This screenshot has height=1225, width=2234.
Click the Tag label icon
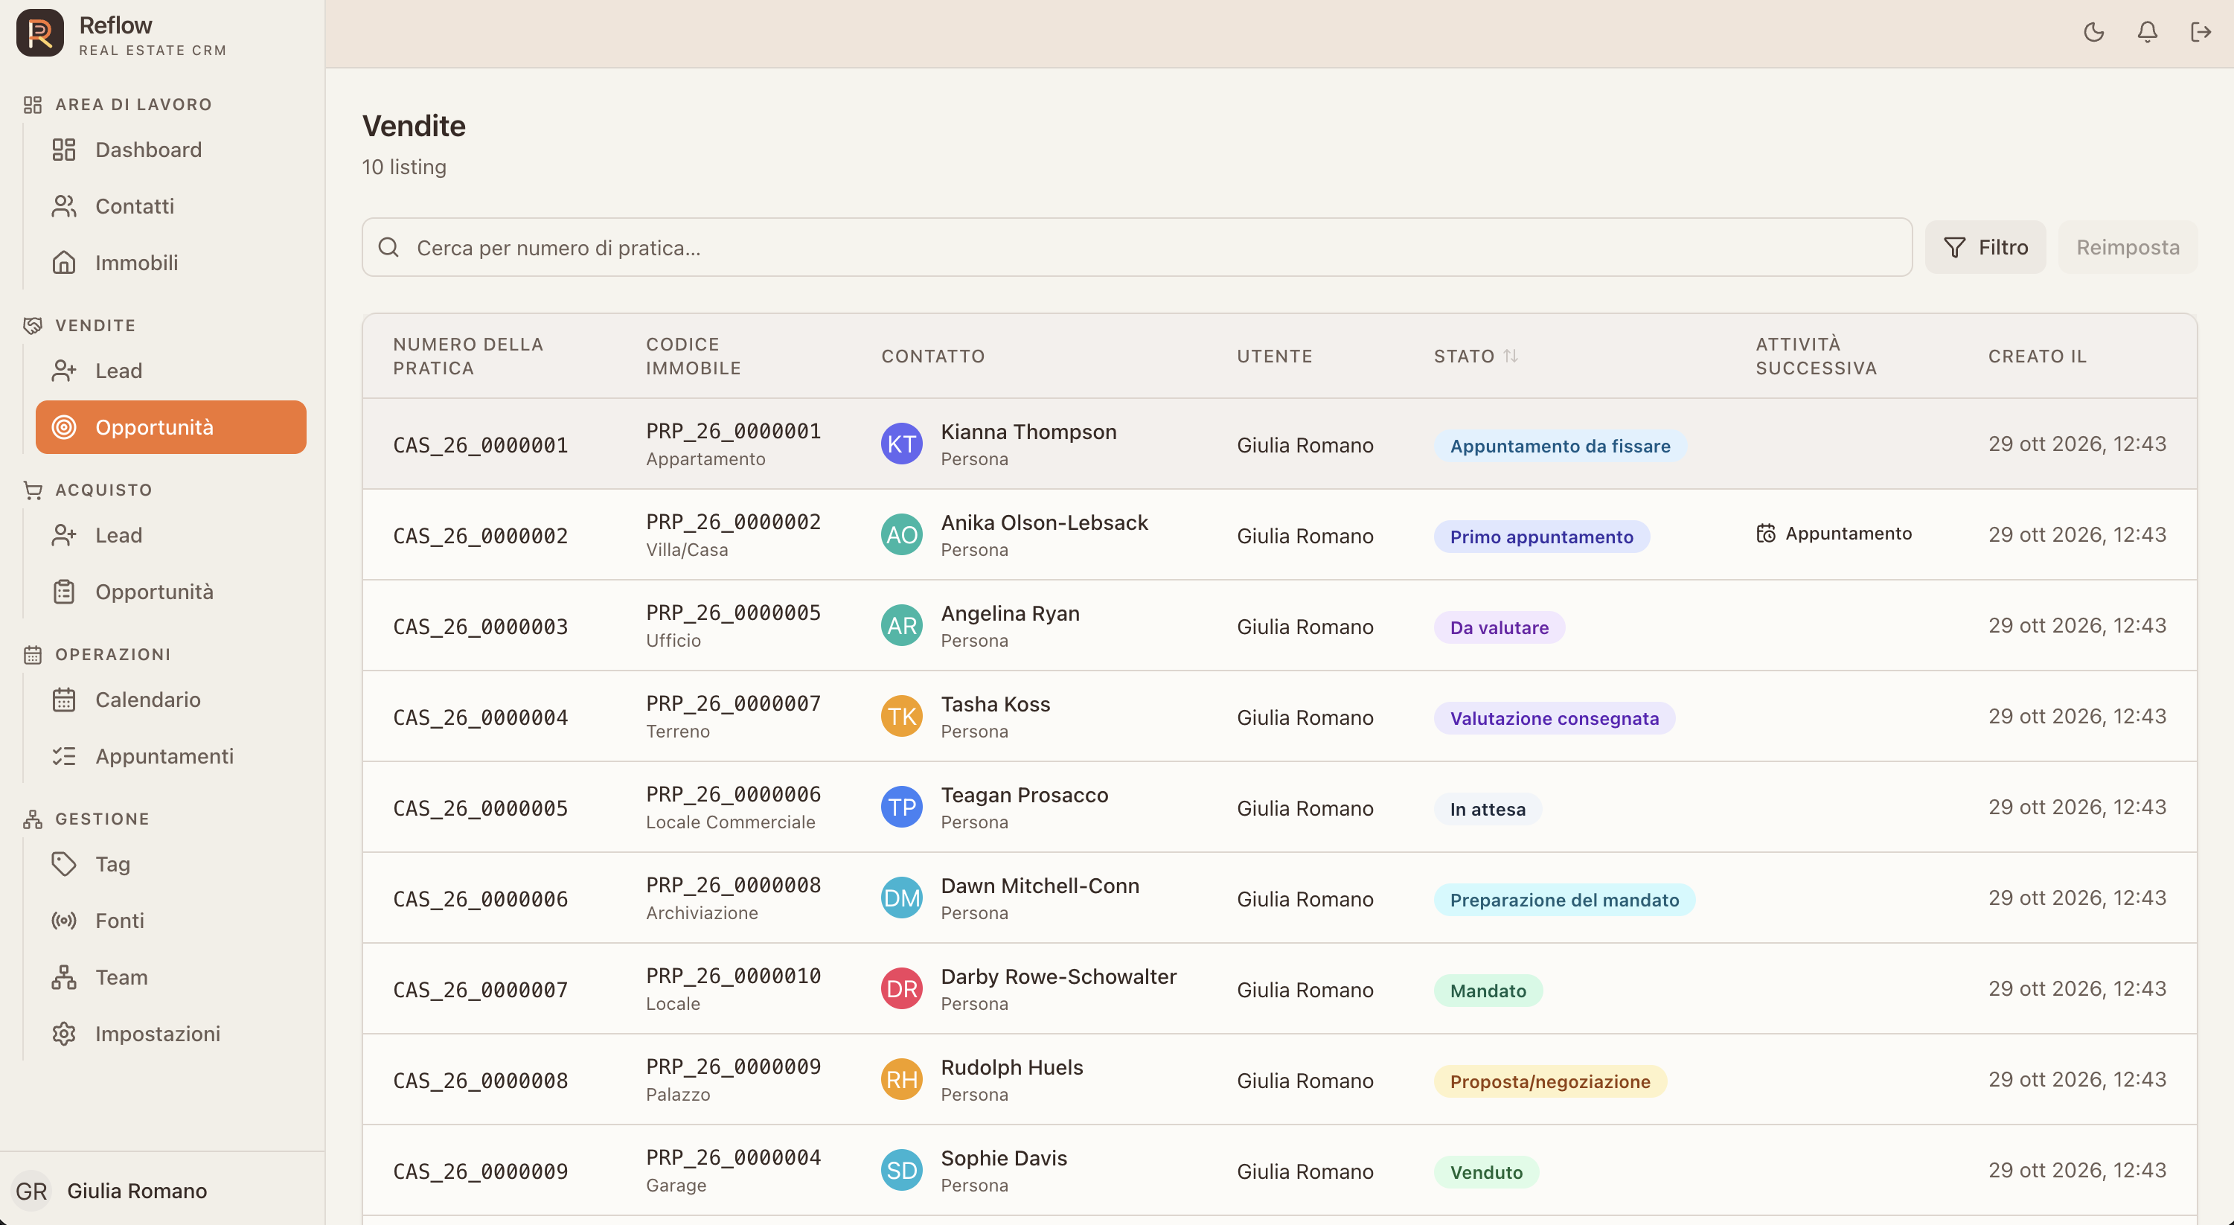coord(63,864)
